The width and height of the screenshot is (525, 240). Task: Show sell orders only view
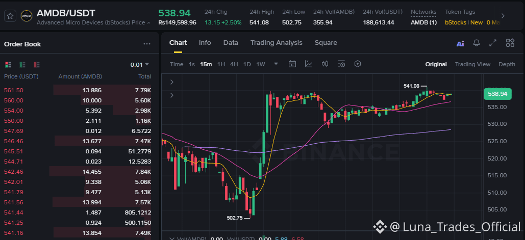pyautogui.click(x=37, y=65)
